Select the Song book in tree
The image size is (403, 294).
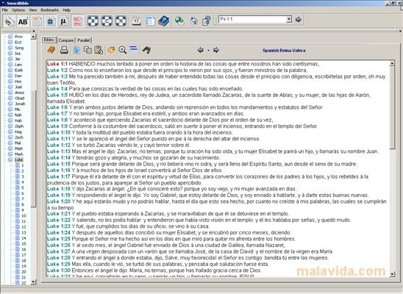click(19, 48)
